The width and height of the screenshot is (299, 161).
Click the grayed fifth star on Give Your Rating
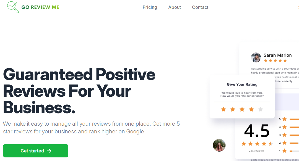pyautogui.click(x=260, y=109)
